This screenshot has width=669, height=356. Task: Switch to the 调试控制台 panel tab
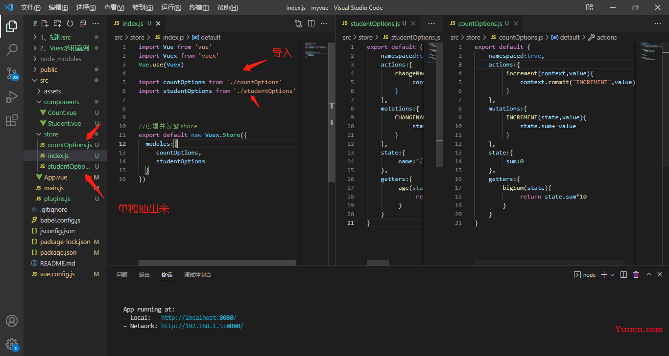pos(197,275)
